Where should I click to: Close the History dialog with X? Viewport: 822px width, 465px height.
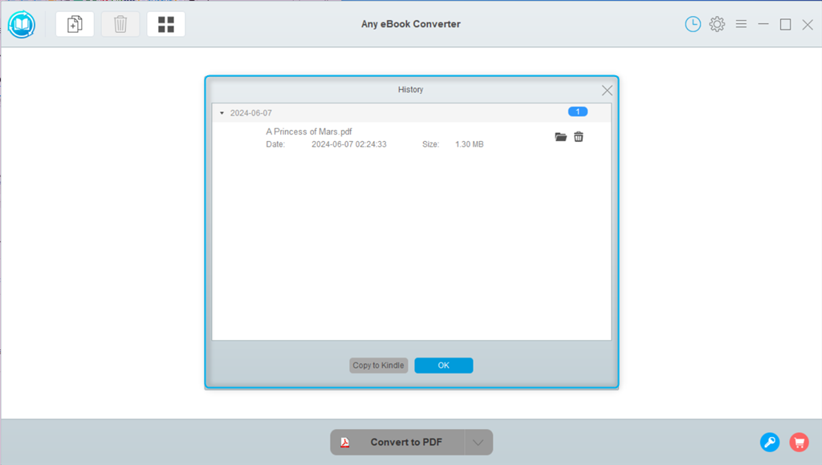pyautogui.click(x=607, y=91)
